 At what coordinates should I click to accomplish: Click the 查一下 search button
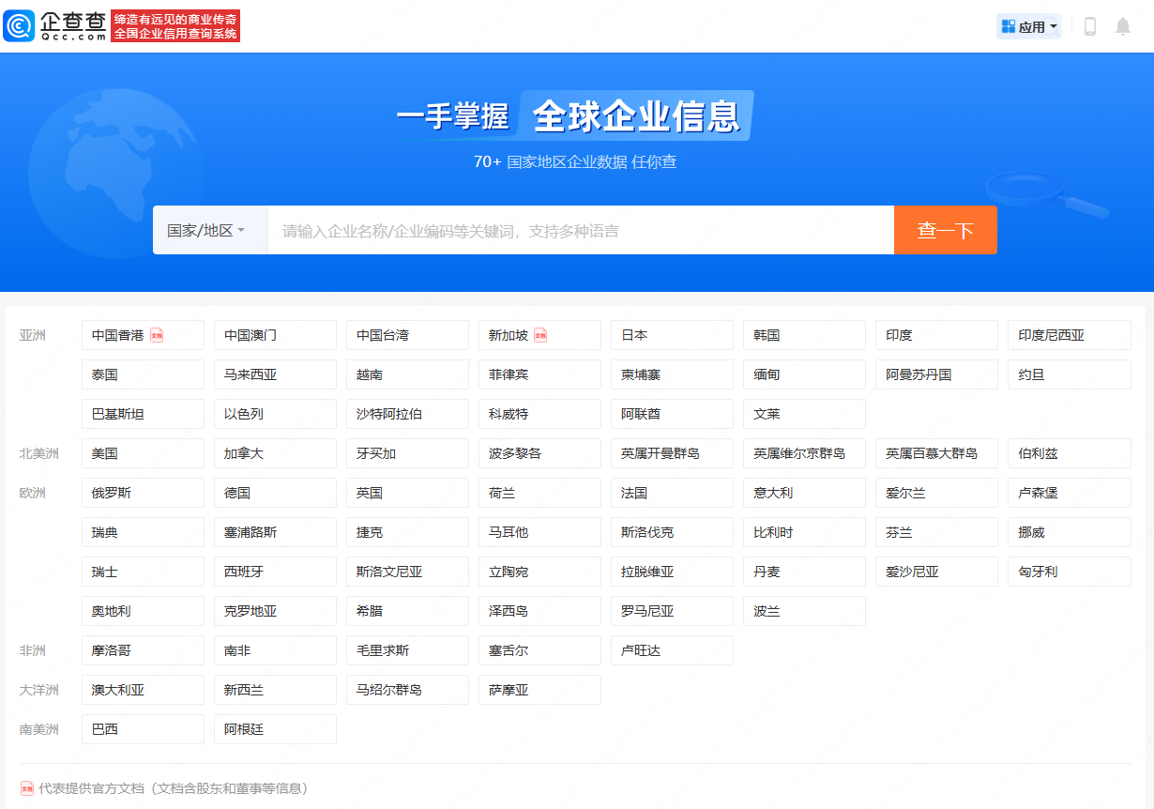[945, 230]
